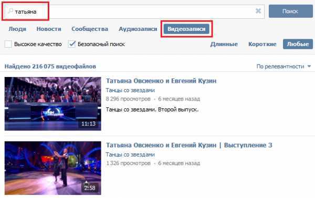Select the Видеозаписи tab
This screenshot has width=315, height=198.
186,29
